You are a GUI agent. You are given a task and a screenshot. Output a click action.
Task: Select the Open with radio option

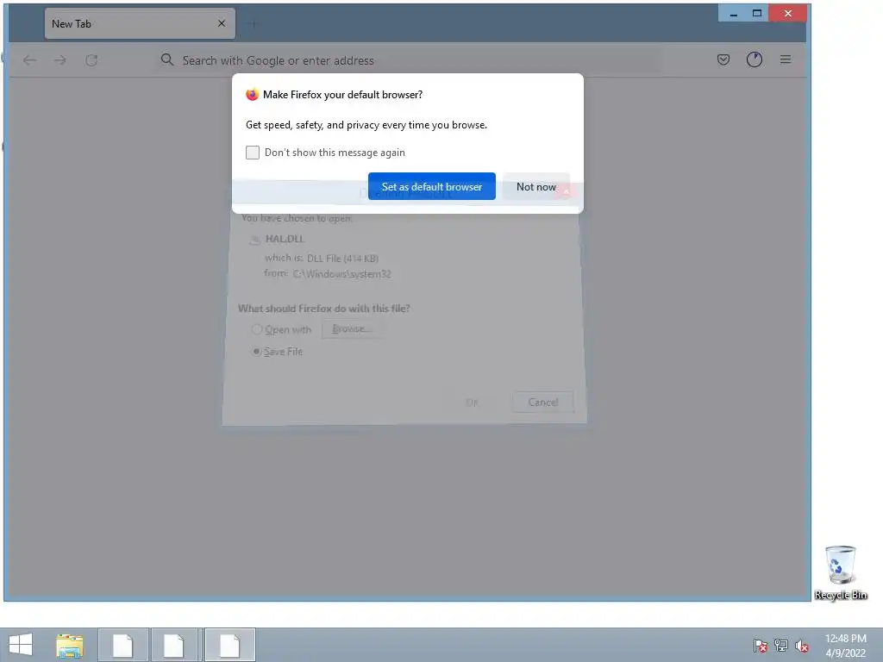coord(257,329)
